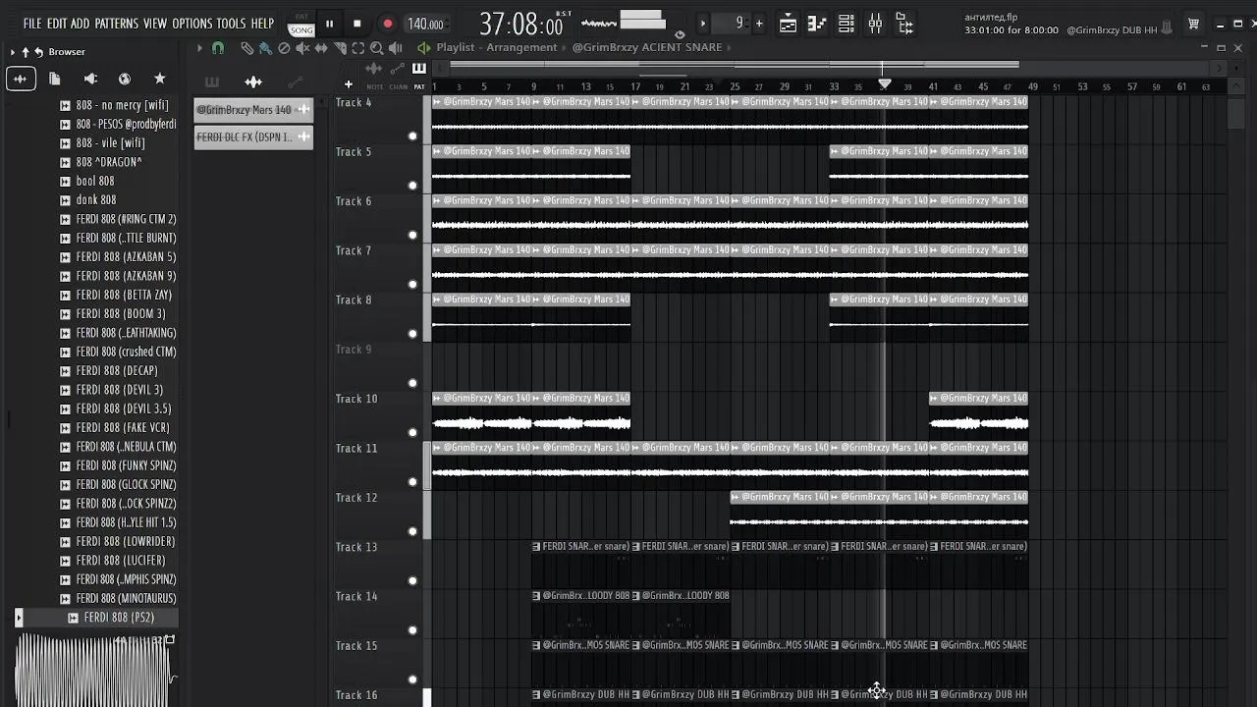This screenshot has width=1257, height=707.
Task: Open the ADD menu
Action: click(81, 24)
